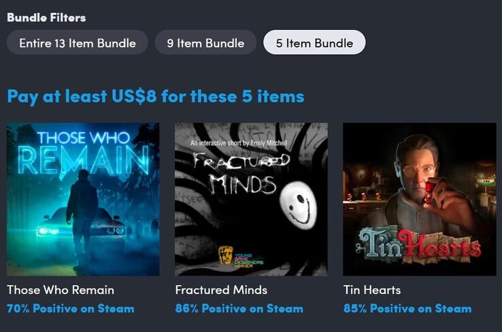Click the Tin Hearts title text
502x332 pixels.
click(x=372, y=290)
